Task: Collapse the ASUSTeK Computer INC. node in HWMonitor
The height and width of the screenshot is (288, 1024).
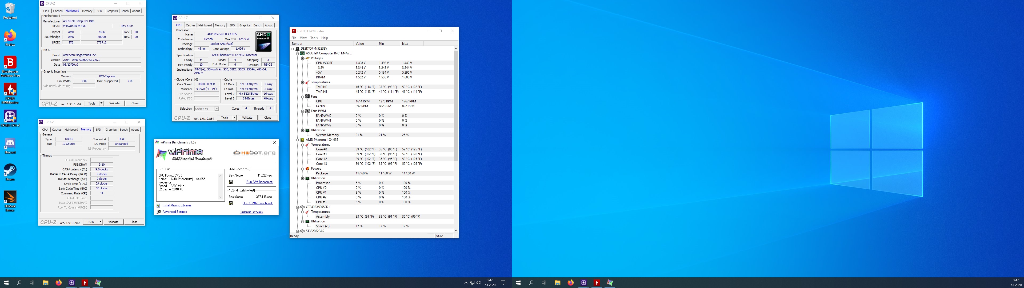Action: point(297,53)
